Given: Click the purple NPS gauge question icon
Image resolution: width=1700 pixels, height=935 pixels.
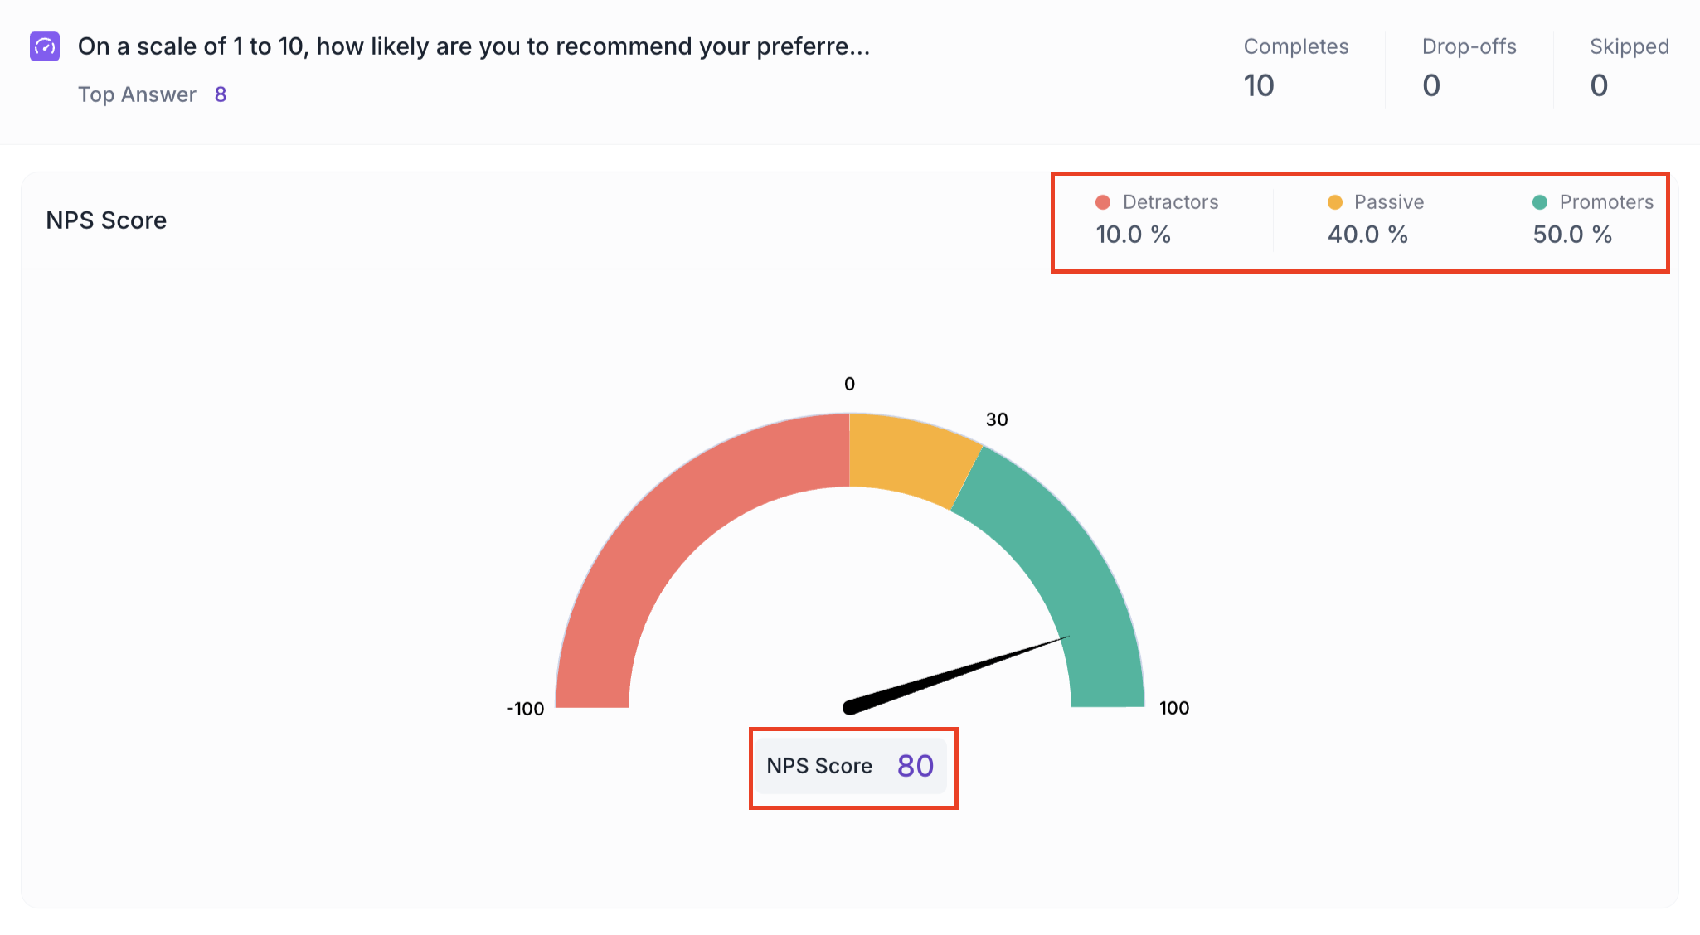Looking at the screenshot, I should coord(45,46).
